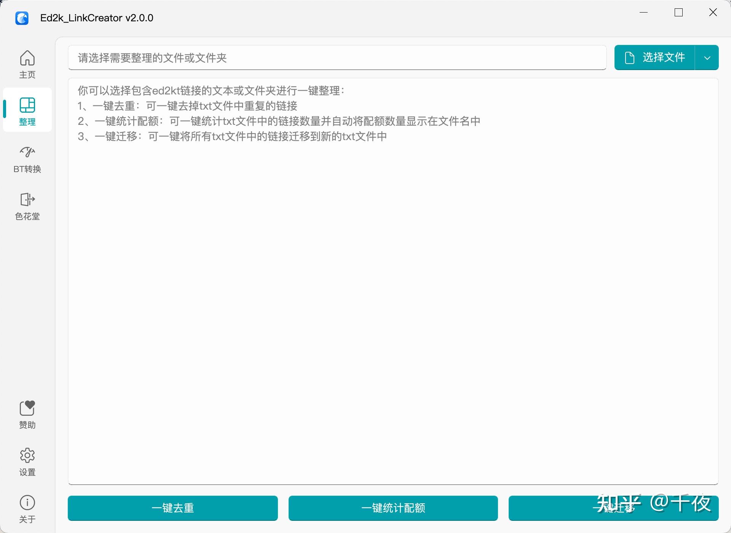Click the 一键去重 dedupe button

[173, 508]
